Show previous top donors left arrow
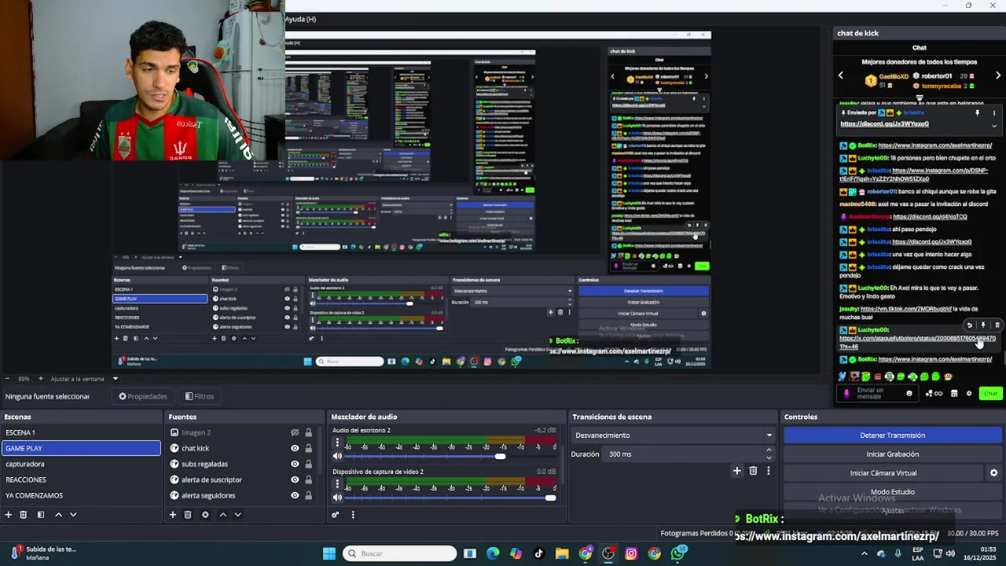Image resolution: width=1006 pixels, height=566 pixels. click(x=840, y=75)
